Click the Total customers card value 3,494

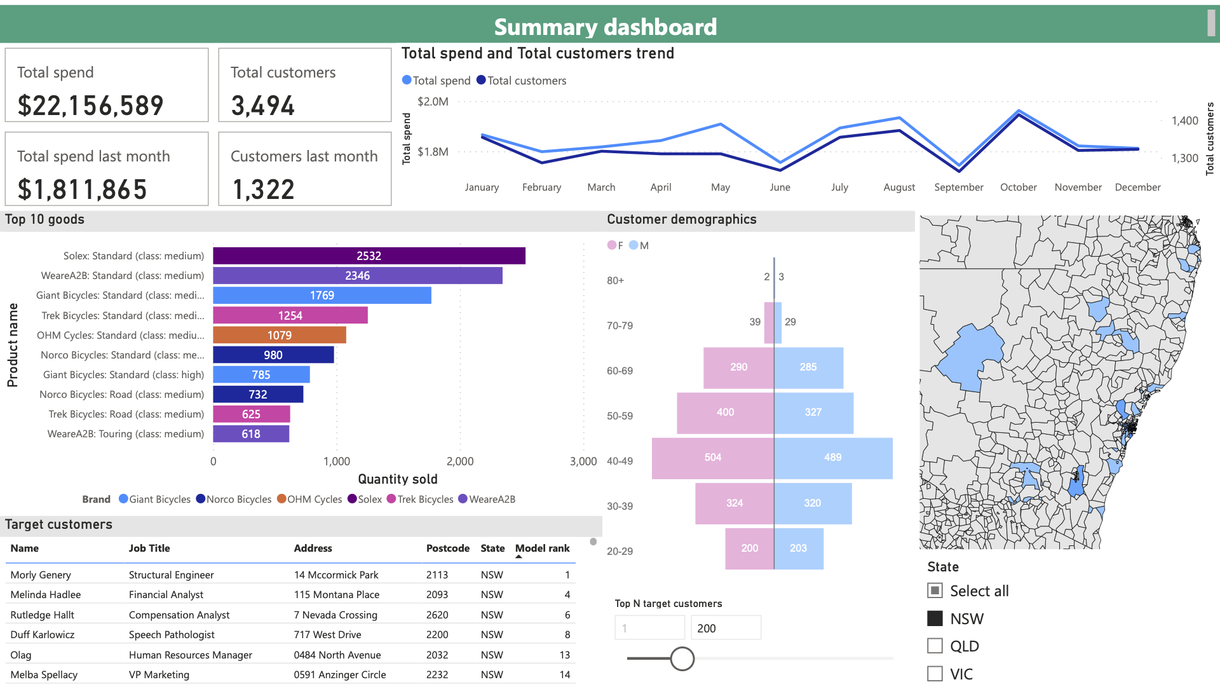coord(263,106)
